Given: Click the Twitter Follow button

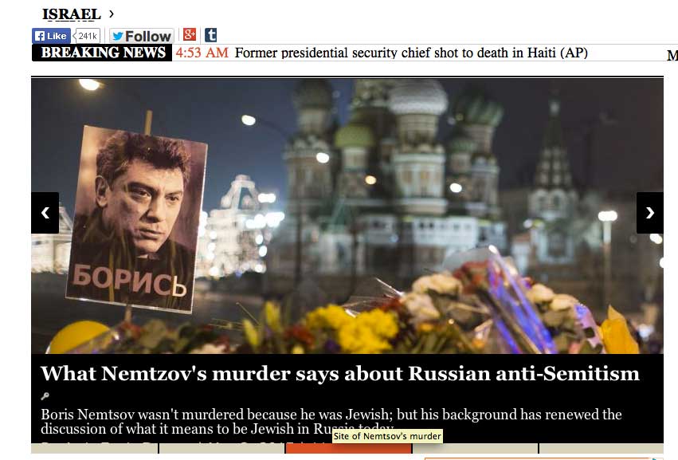Looking at the screenshot, I should [x=141, y=36].
